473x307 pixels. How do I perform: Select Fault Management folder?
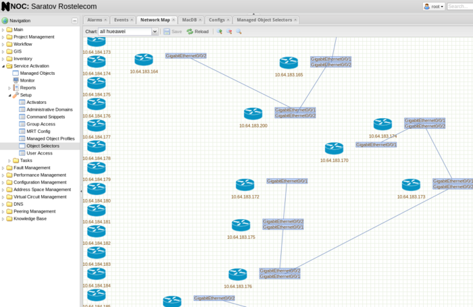[32, 167]
